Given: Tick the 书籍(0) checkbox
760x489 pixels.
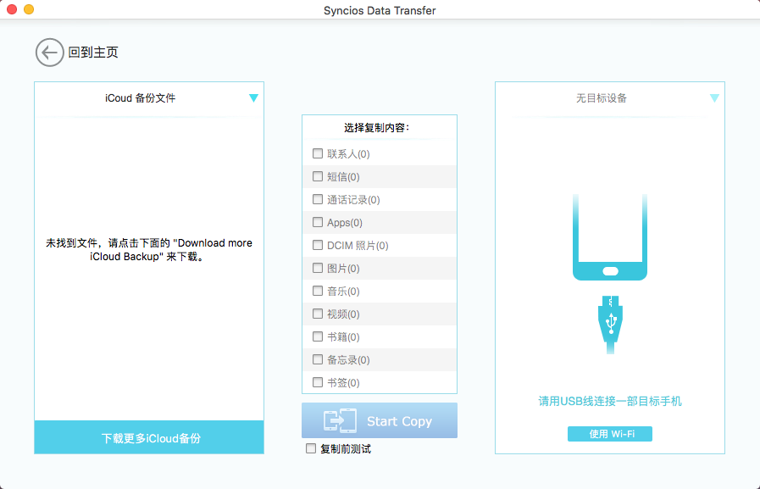Looking at the screenshot, I should [318, 336].
